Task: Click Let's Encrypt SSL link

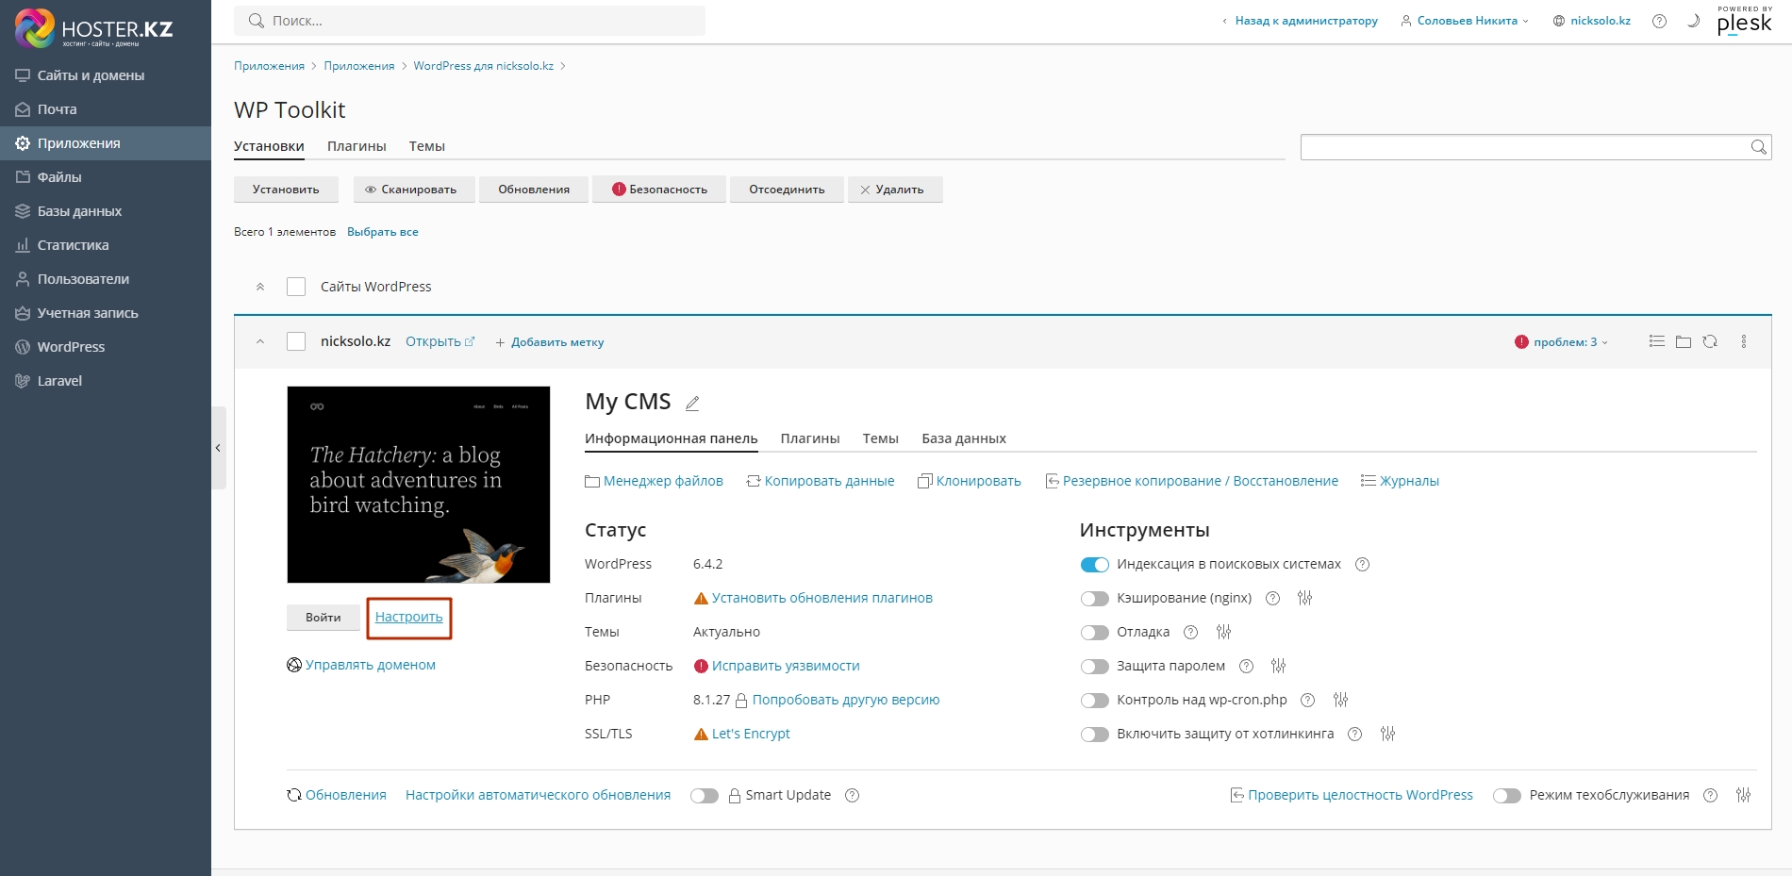Action: point(751,734)
